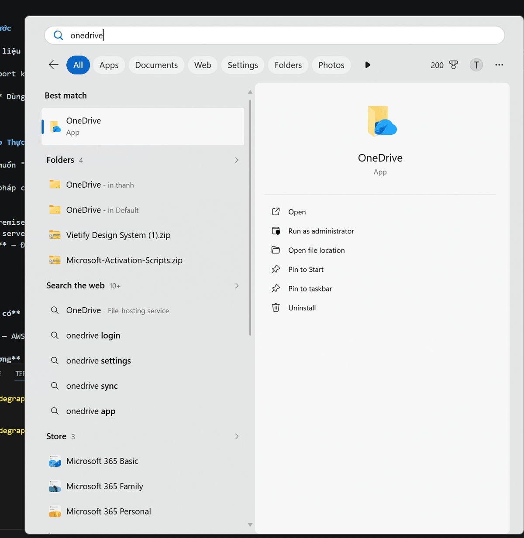
Task: Click the Microsoft 365 Basic store icon
Action: tap(55, 461)
